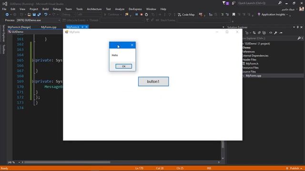The height and width of the screenshot is (171, 305).
Task: Click the Open File toolbar icon
Action: point(29,15)
